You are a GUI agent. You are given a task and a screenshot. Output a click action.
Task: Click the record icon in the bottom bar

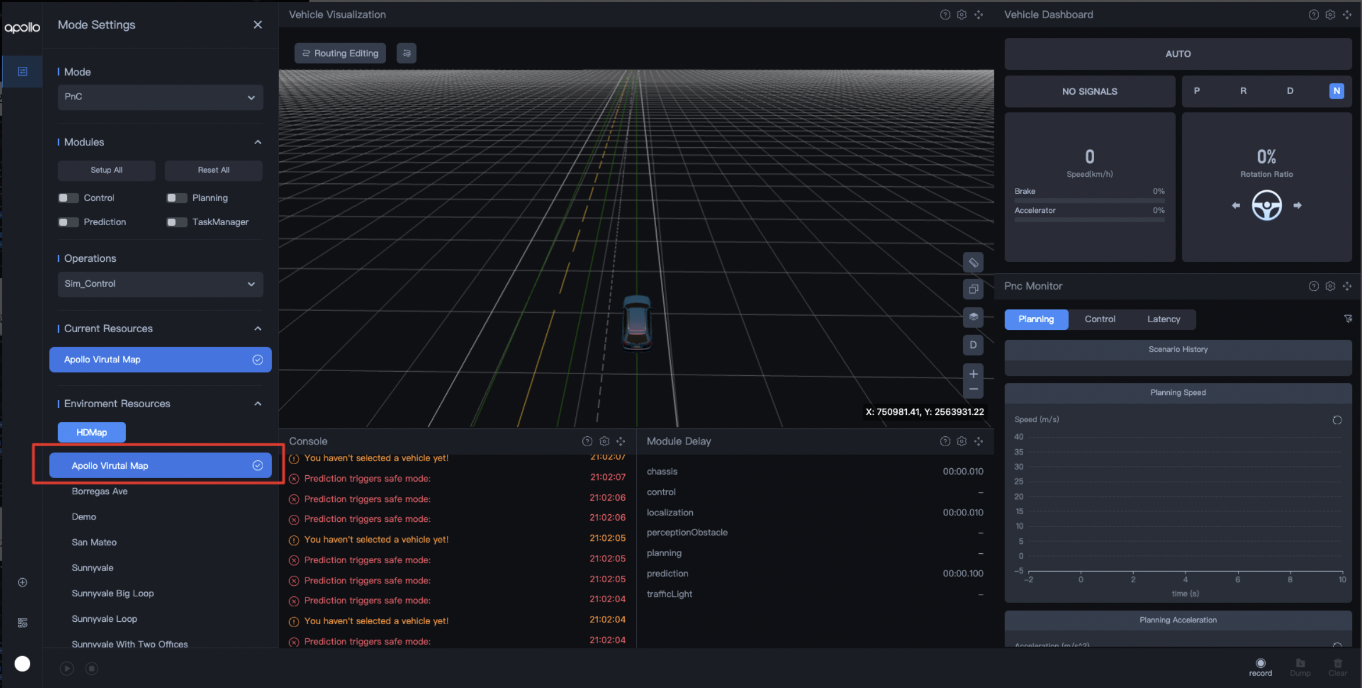pos(1260,664)
